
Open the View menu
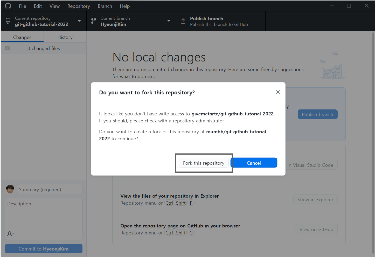pyautogui.click(x=55, y=6)
